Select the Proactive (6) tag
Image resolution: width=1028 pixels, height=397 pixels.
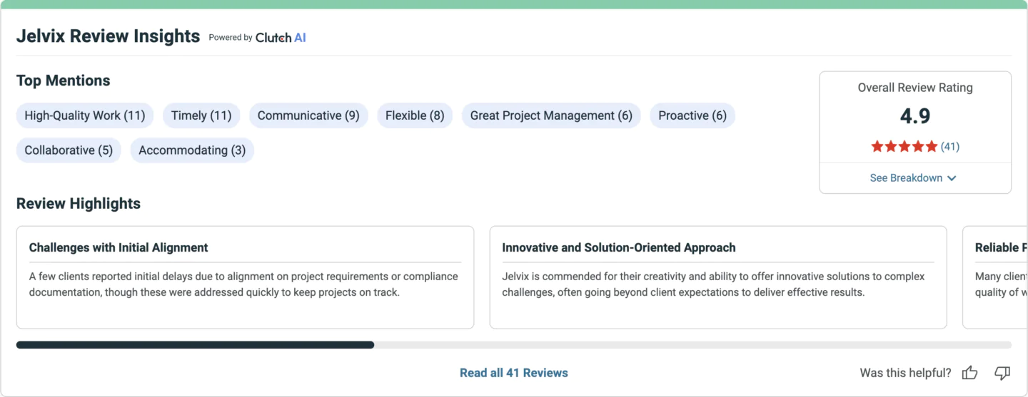click(692, 115)
